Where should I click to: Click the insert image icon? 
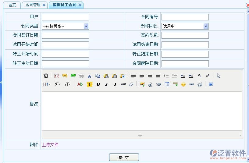(142, 84)
